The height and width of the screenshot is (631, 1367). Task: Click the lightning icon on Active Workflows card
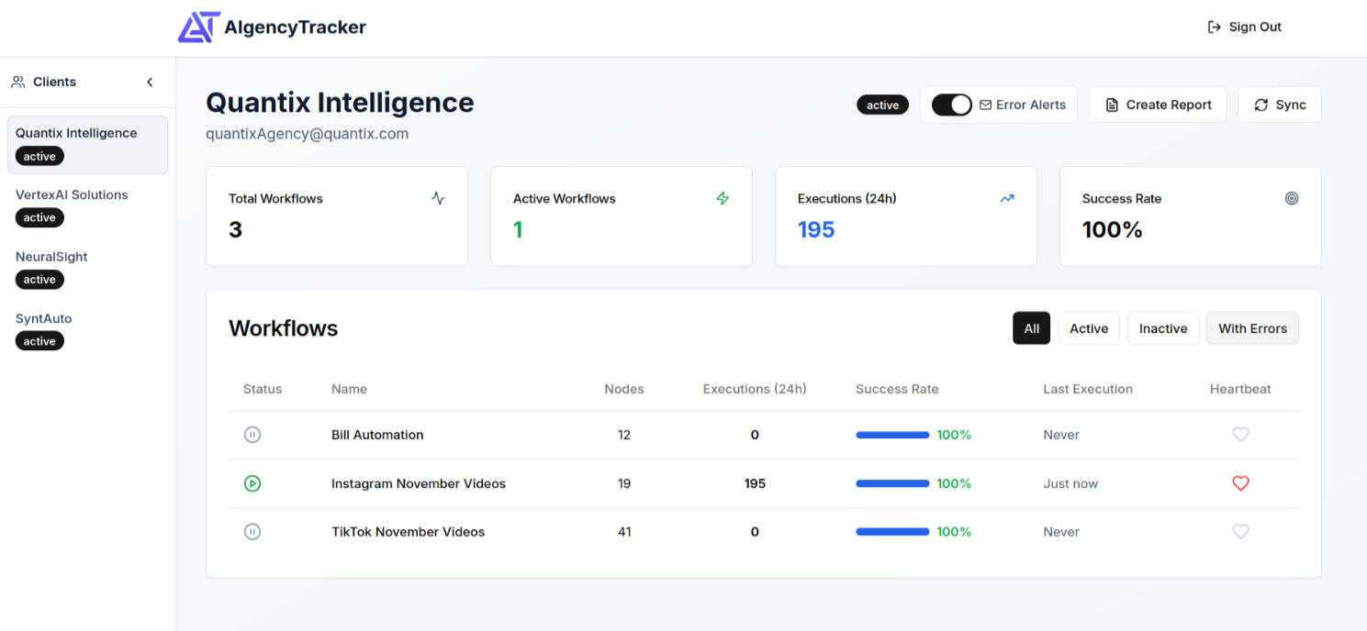(x=723, y=197)
